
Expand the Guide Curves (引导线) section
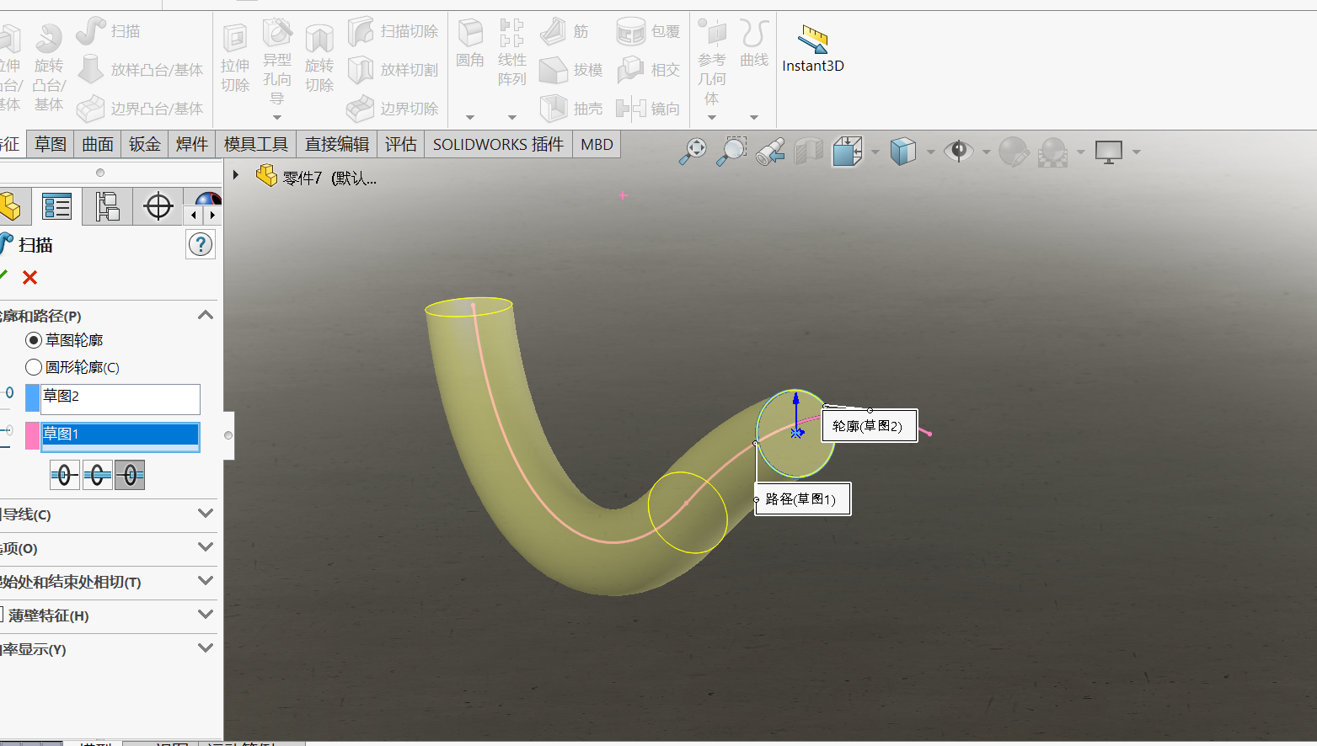[x=206, y=514]
